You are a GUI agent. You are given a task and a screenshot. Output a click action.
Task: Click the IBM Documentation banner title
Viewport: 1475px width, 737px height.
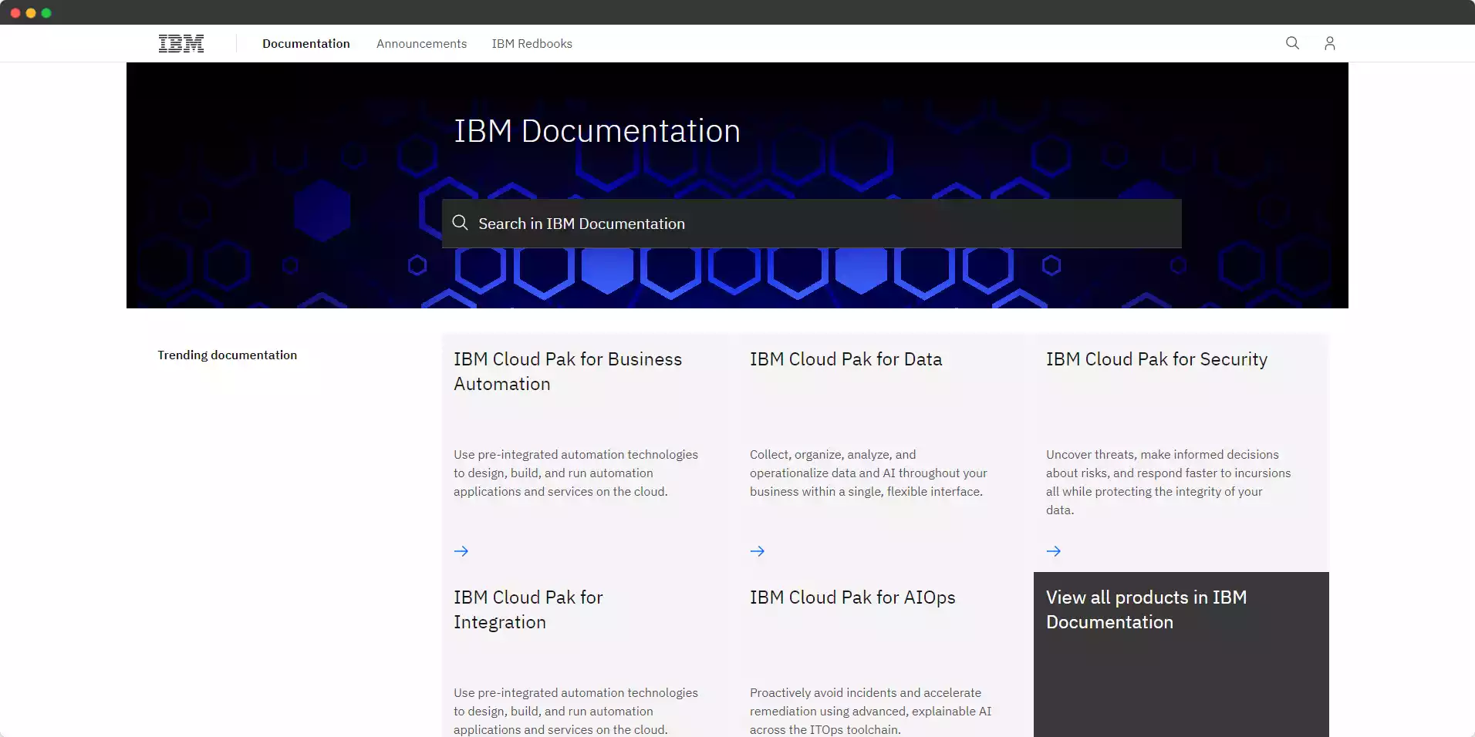[x=596, y=130]
